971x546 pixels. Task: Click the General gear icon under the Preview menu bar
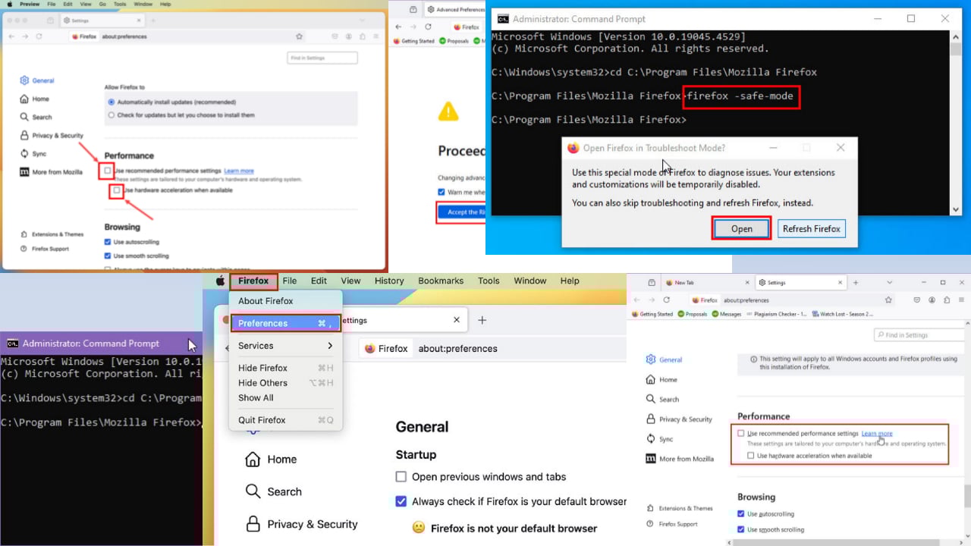(25, 80)
